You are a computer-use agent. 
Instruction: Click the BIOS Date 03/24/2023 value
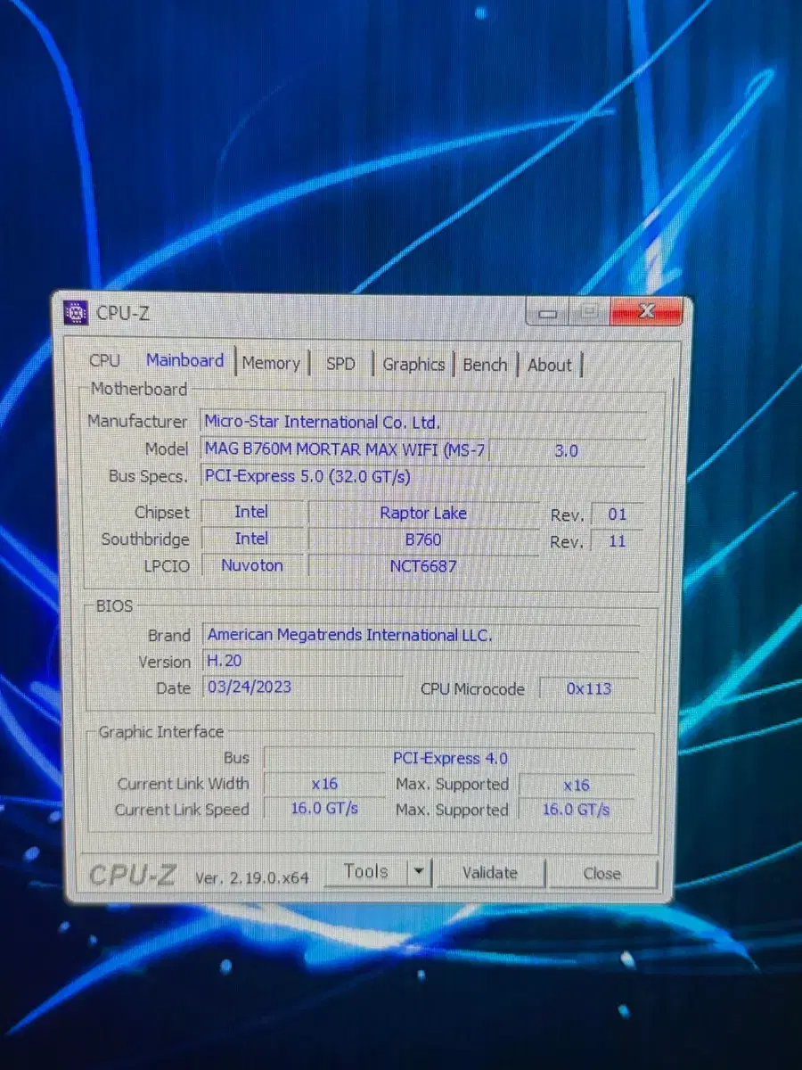[x=302, y=687]
